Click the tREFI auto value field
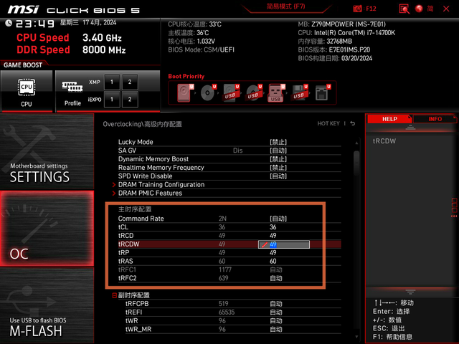This screenshot has height=344, width=459. click(x=275, y=312)
